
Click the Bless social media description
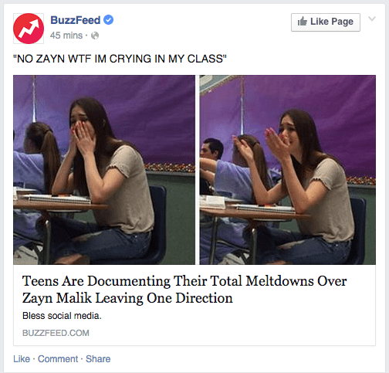tap(62, 316)
